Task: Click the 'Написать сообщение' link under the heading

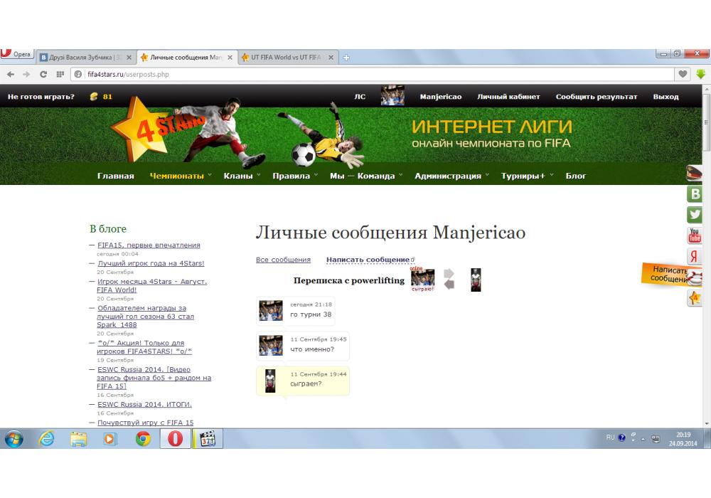Action: [x=368, y=260]
